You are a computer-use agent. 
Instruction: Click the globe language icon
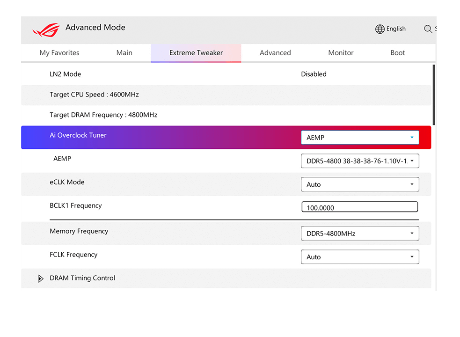380,29
